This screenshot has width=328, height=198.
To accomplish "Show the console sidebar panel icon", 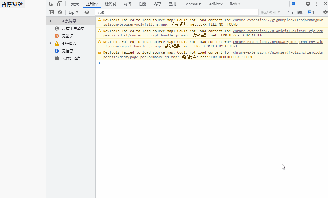I will click(x=51, y=12).
